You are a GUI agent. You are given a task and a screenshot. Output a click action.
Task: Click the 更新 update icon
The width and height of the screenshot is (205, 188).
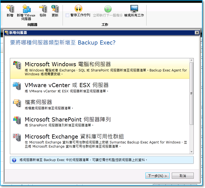55,9
